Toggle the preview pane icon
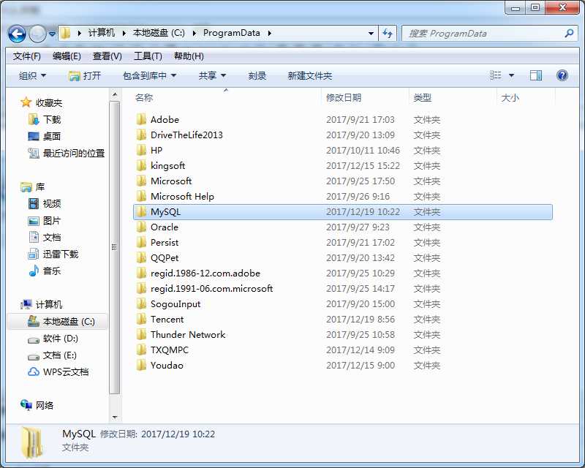 pyautogui.click(x=536, y=75)
